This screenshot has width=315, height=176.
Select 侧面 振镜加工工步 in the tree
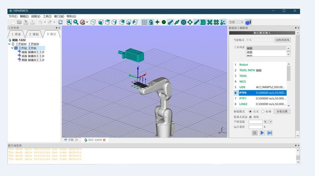click(x=33, y=60)
